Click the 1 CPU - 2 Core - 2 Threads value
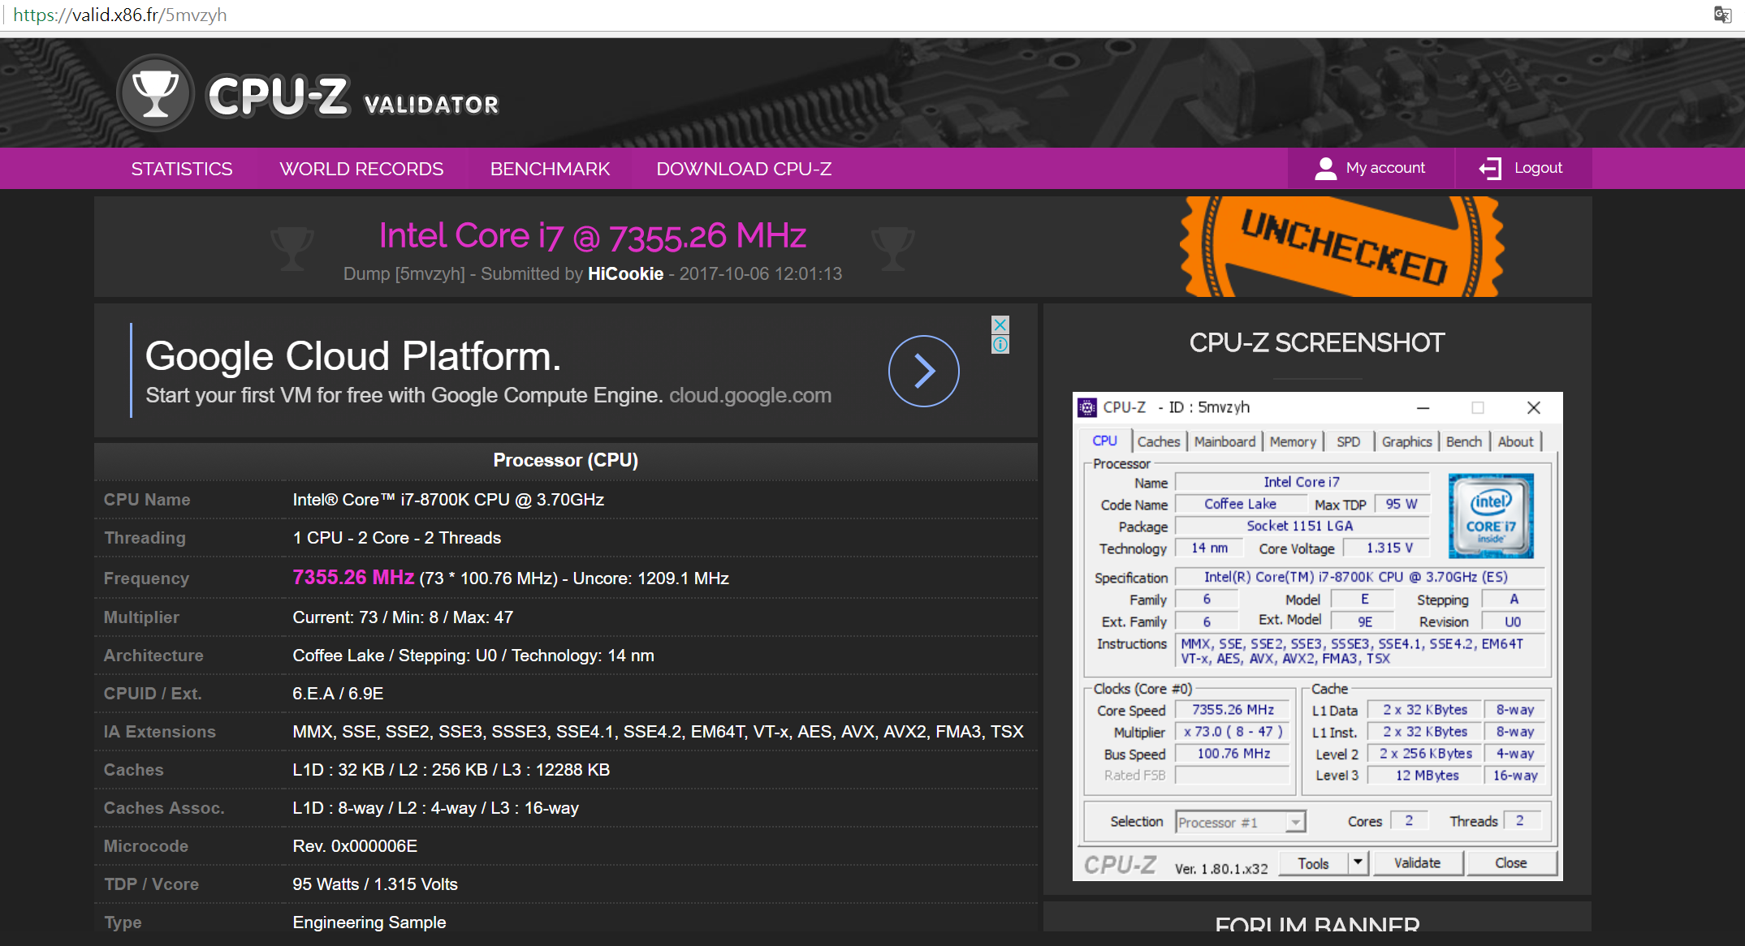Viewport: 1745px width, 946px height. tap(397, 538)
